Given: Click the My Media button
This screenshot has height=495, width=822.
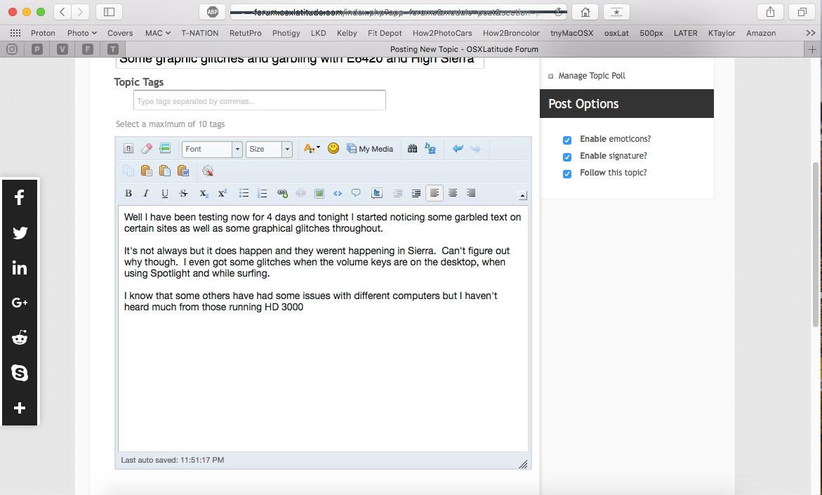Looking at the screenshot, I should point(370,149).
